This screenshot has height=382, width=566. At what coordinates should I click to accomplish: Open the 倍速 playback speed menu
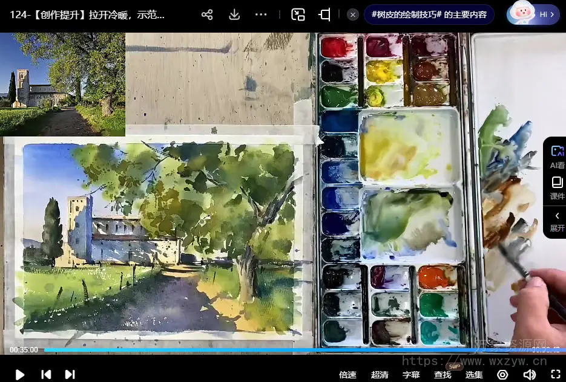(347, 375)
